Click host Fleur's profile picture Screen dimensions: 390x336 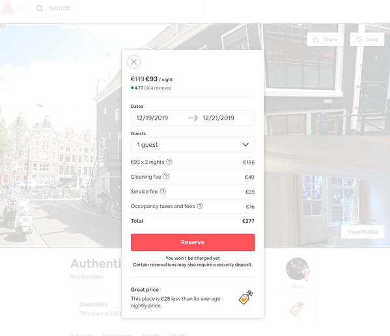[298, 269]
